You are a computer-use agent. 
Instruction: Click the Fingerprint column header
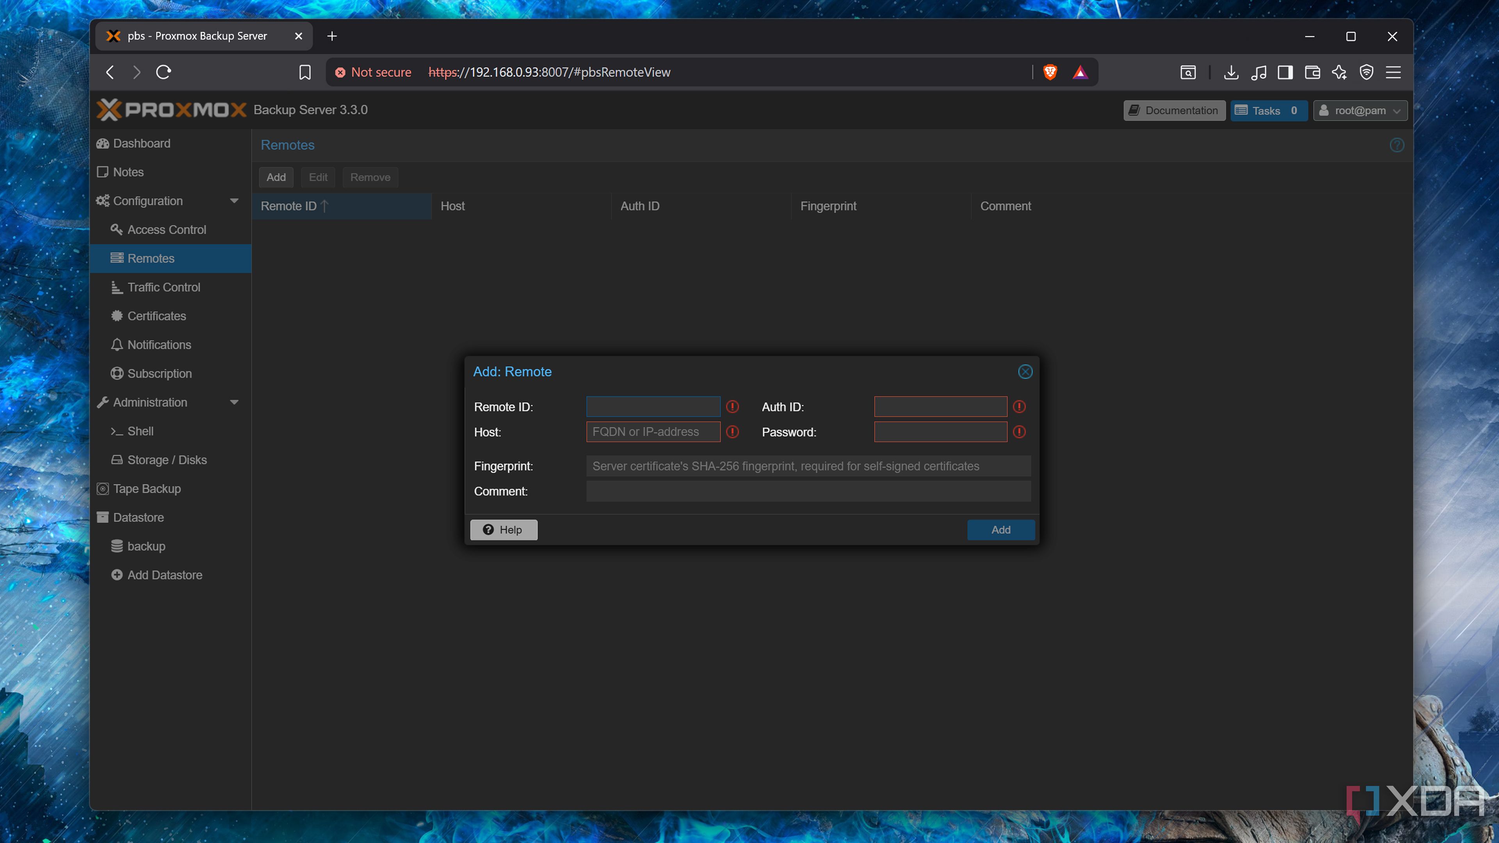880,206
